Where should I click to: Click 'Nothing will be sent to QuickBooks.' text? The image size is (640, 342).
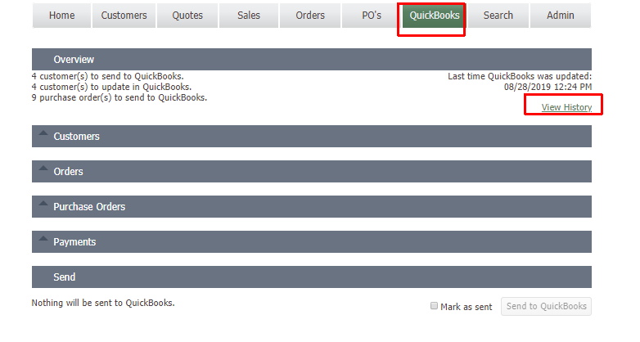pos(103,303)
